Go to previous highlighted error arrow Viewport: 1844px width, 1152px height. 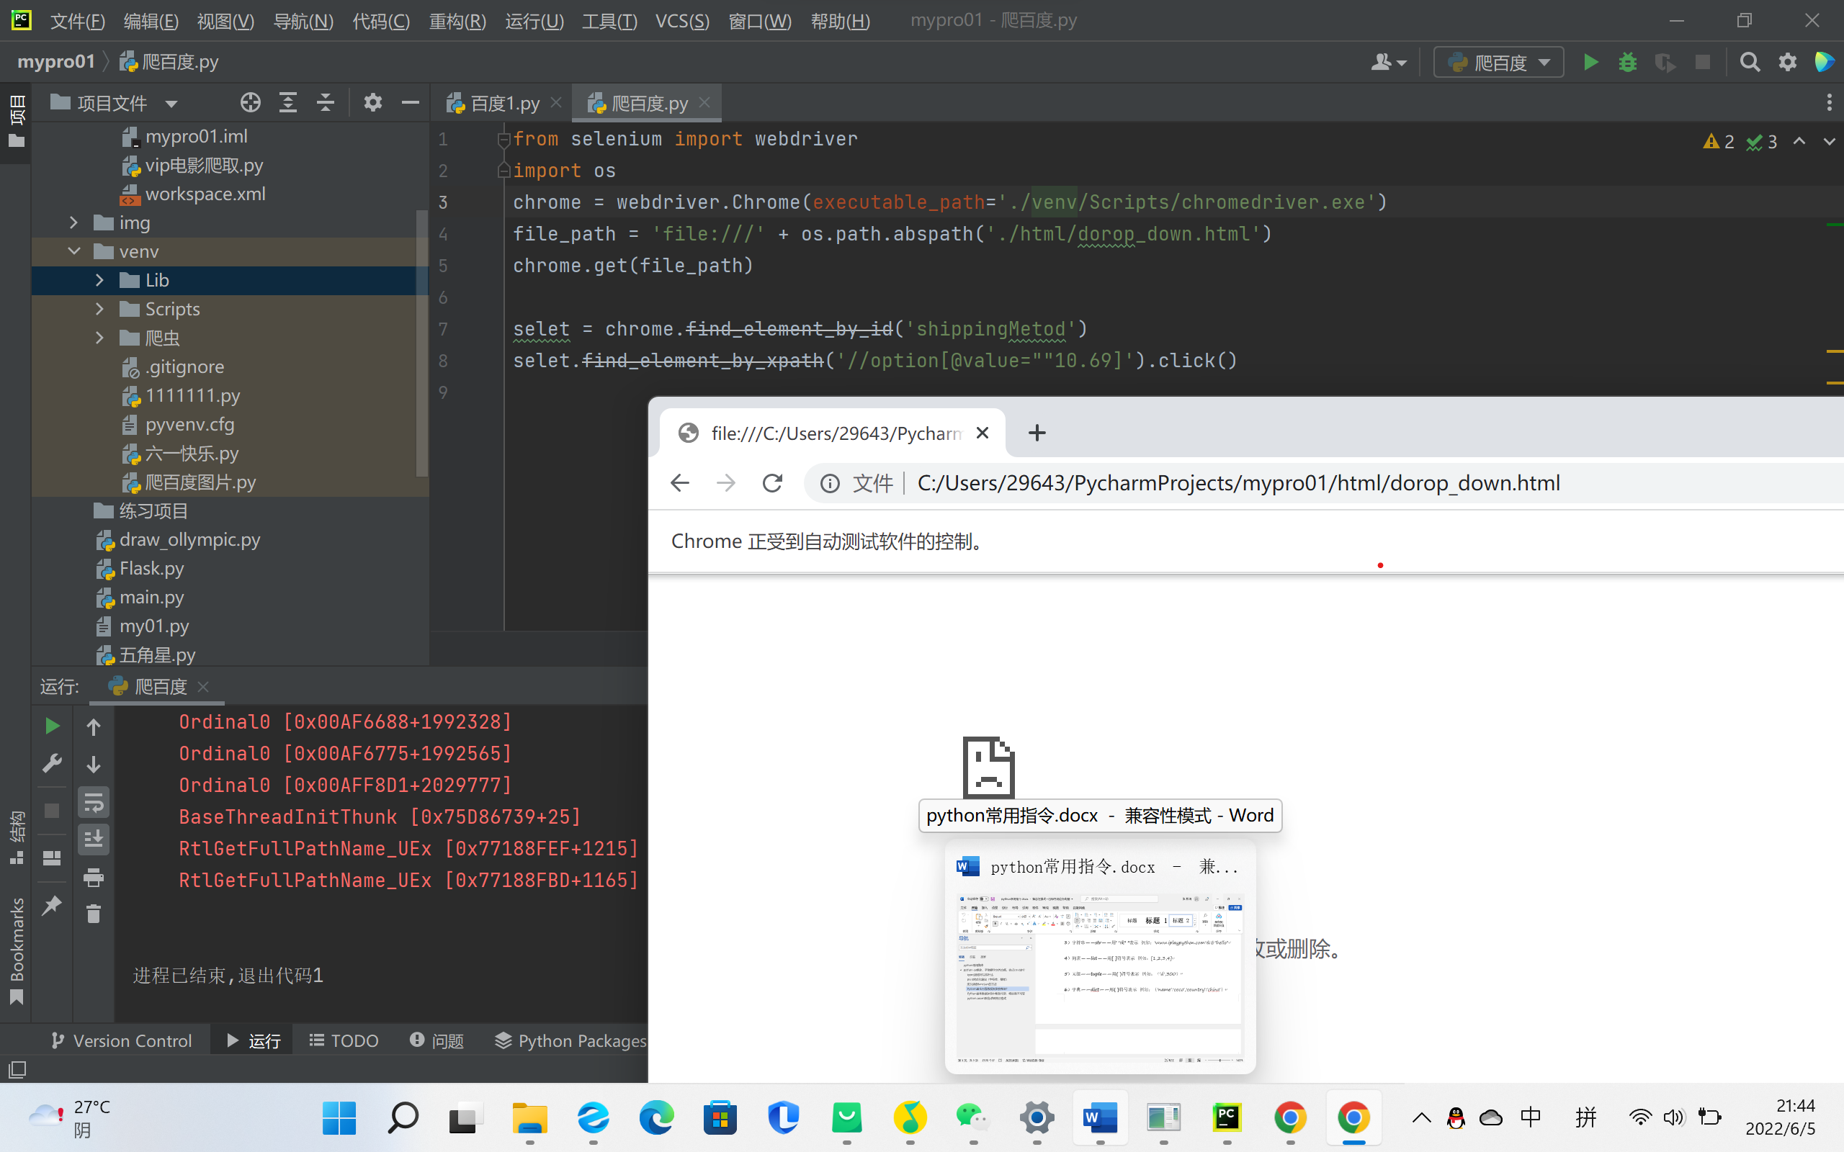1799,142
